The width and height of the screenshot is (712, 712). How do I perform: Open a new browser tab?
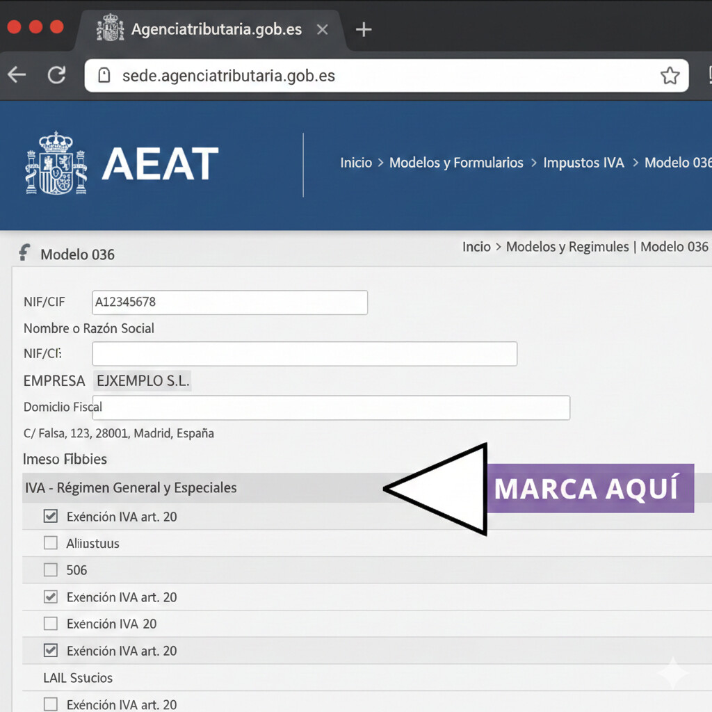[363, 29]
